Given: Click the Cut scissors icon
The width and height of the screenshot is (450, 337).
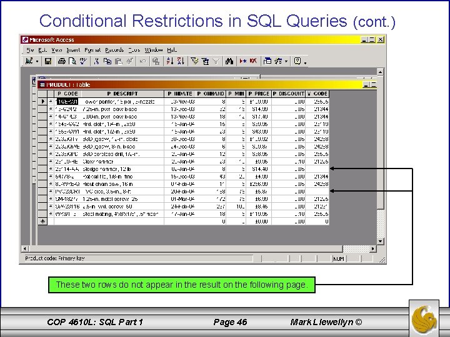Looking at the screenshot, I should (x=96, y=61).
